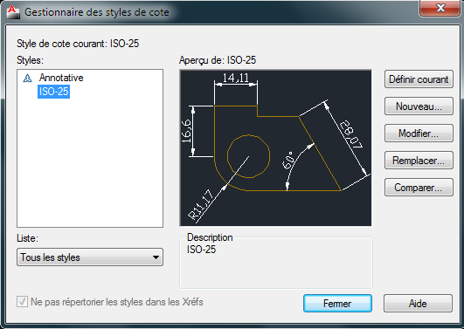This screenshot has width=464, height=329.
Task: Close the dialog with Fermer
Action: coord(337,304)
